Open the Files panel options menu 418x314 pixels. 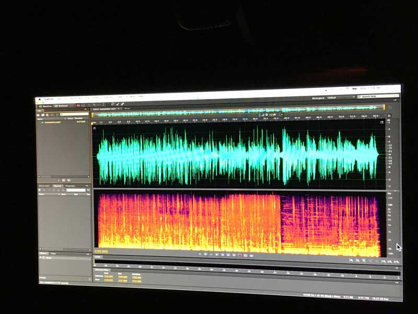(85, 109)
